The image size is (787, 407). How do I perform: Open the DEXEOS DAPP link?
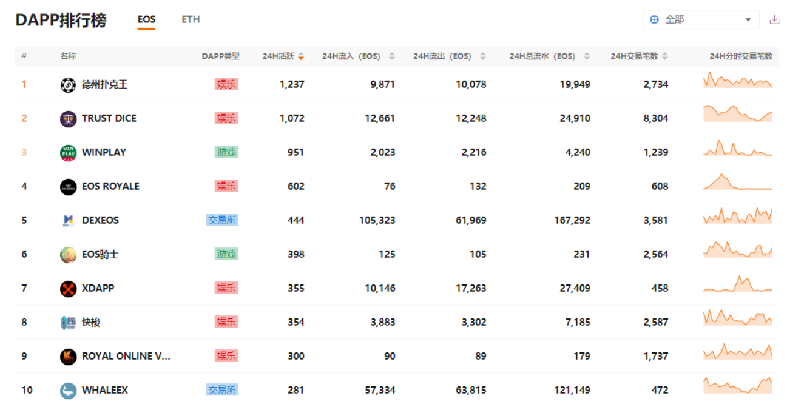click(100, 221)
